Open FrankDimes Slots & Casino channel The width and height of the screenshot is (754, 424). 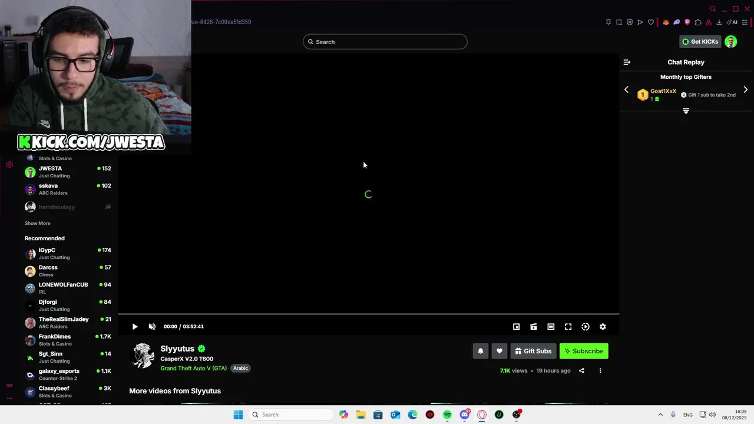point(68,340)
